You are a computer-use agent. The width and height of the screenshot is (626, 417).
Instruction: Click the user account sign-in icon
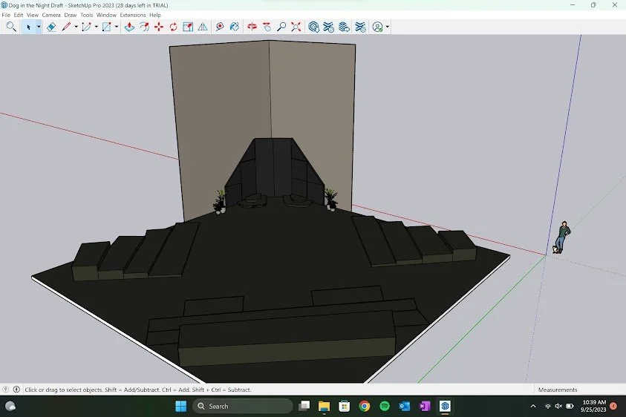pyautogui.click(x=377, y=27)
